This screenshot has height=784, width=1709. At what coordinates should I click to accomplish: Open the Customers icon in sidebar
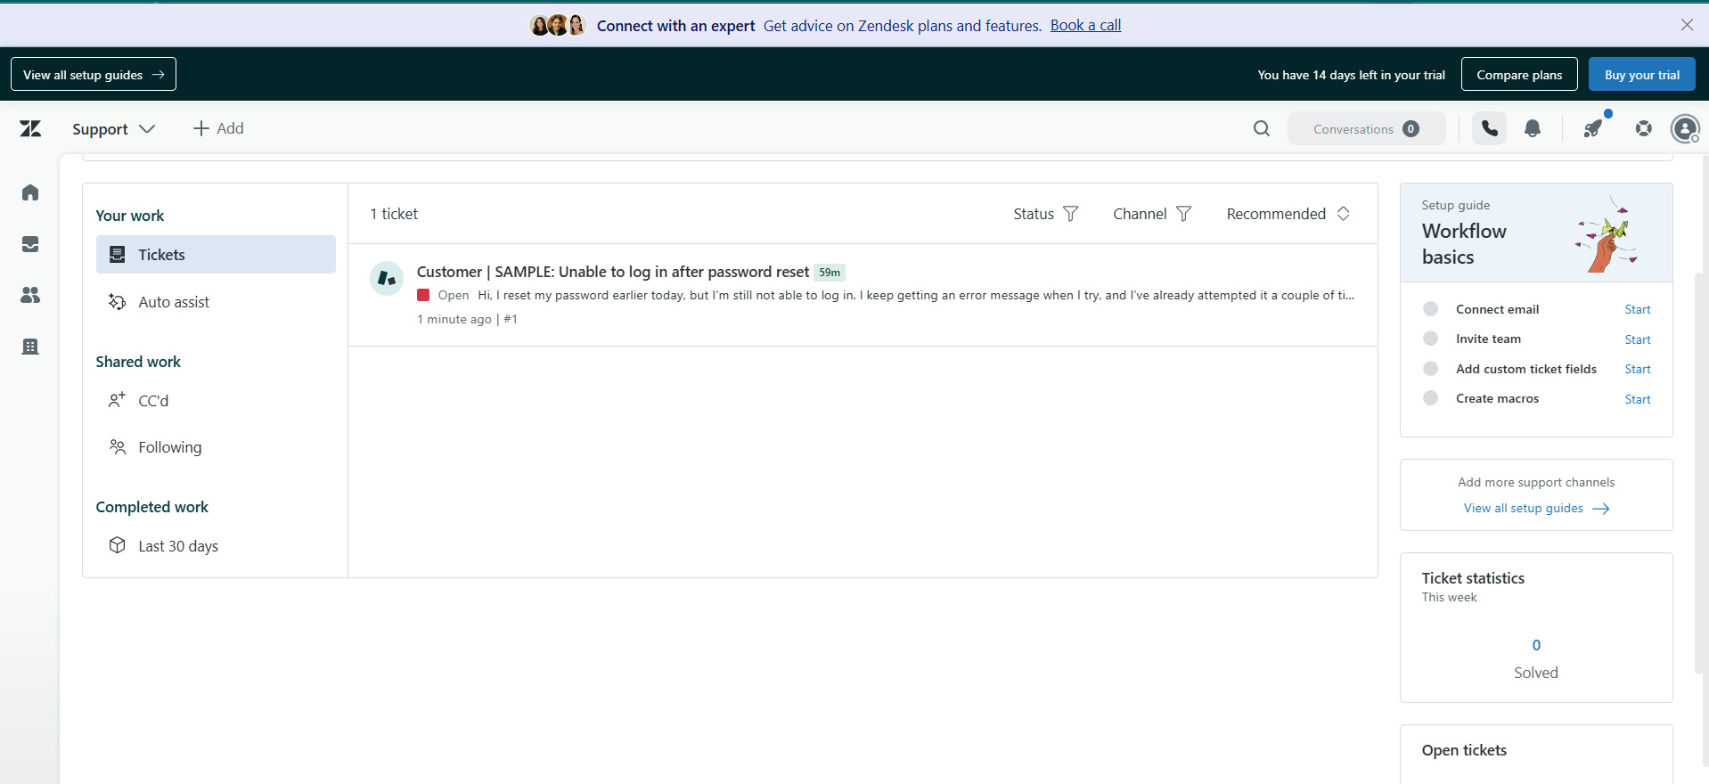[x=30, y=295]
